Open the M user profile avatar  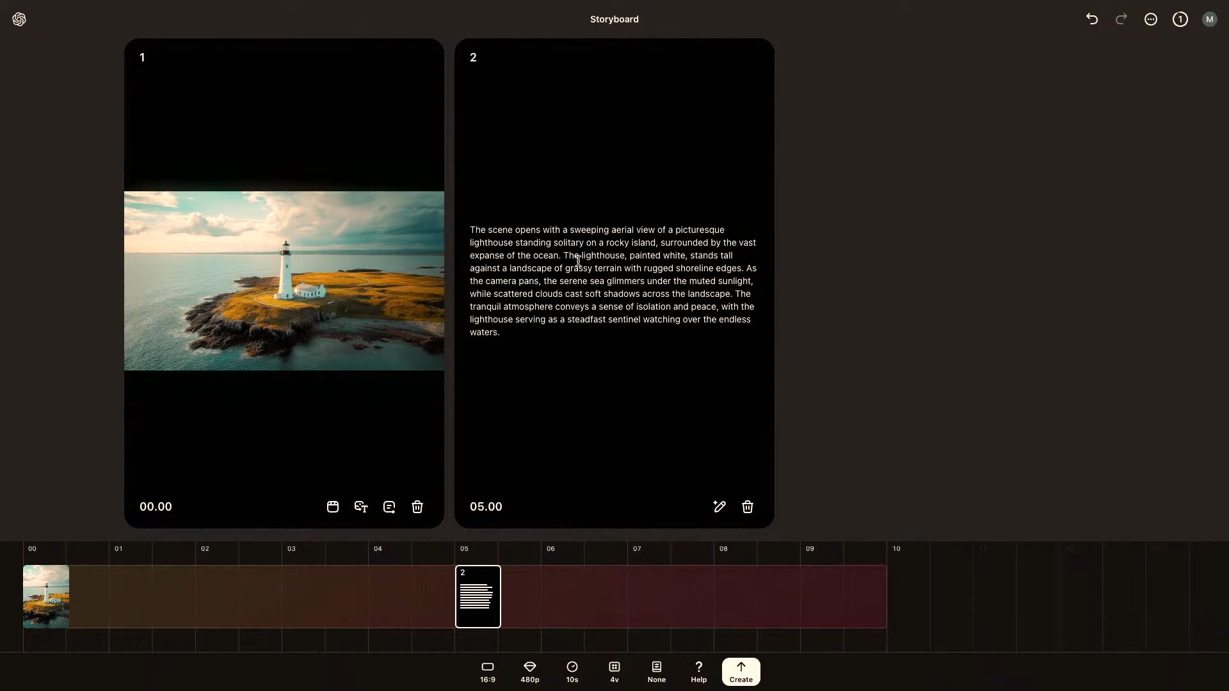1209,19
